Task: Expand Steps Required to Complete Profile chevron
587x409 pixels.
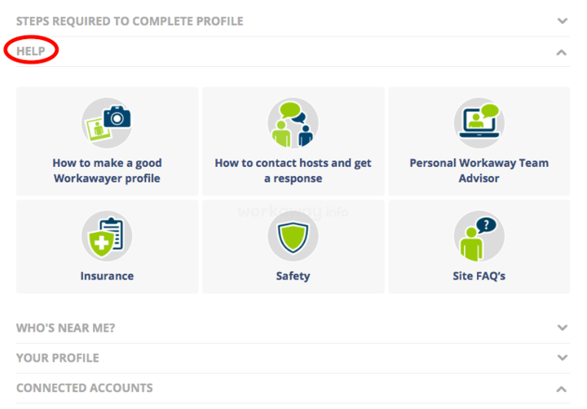Action: click(x=563, y=21)
